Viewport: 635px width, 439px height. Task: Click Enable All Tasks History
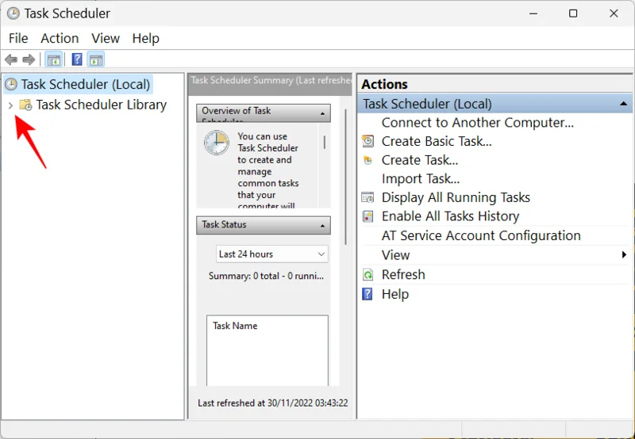pyautogui.click(x=450, y=216)
